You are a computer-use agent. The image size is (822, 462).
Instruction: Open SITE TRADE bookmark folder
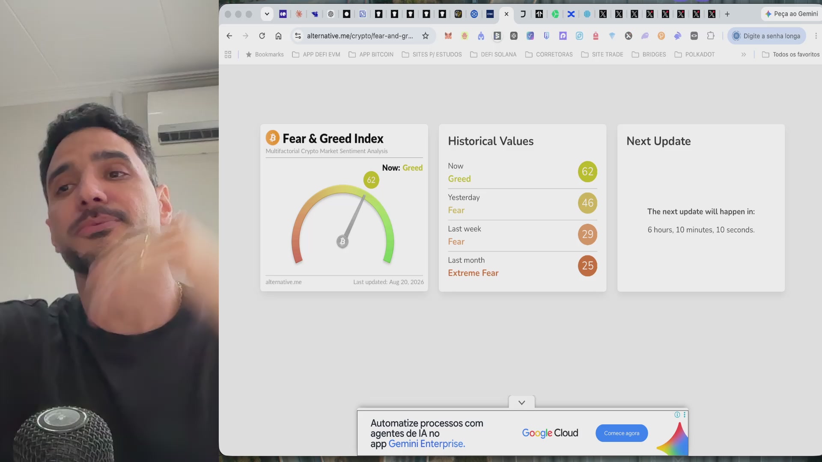tap(602, 54)
